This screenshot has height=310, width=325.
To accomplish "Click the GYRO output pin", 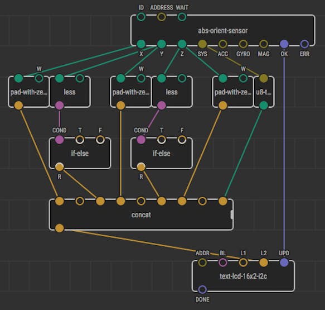I will pyautogui.click(x=243, y=44).
